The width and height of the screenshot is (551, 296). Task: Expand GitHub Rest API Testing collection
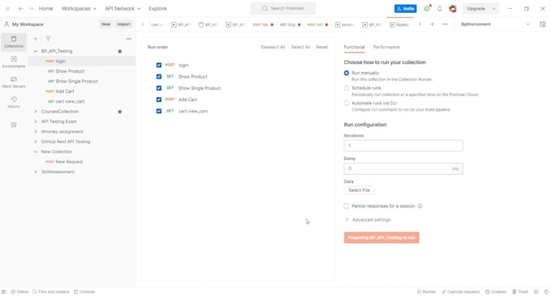click(x=36, y=142)
